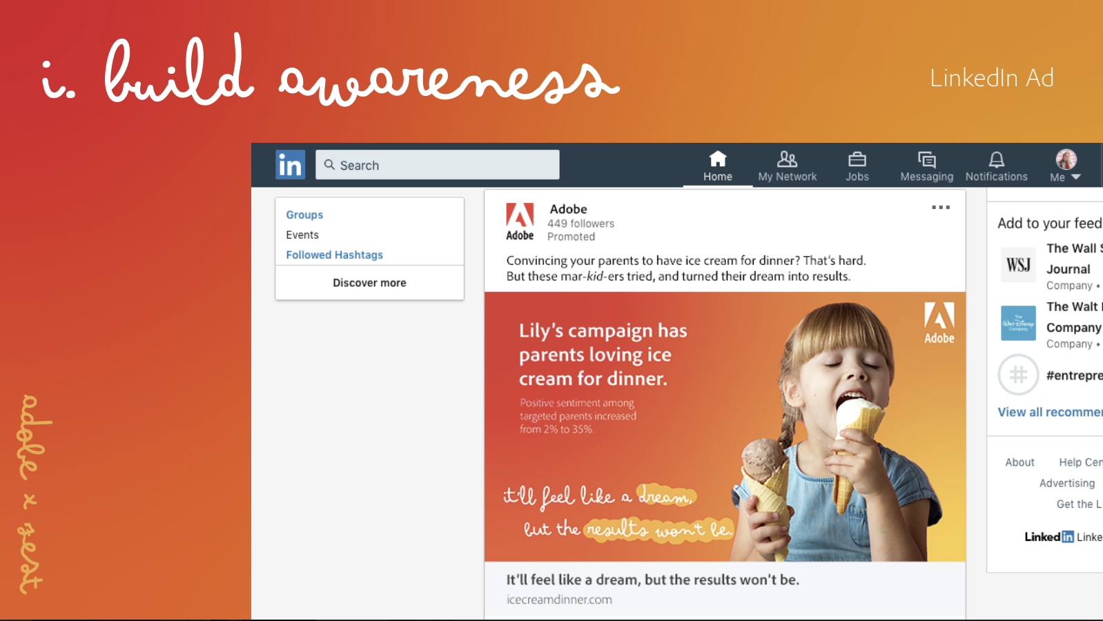Click the magnifier search icon
The width and height of the screenshot is (1103, 621).
click(330, 165)
